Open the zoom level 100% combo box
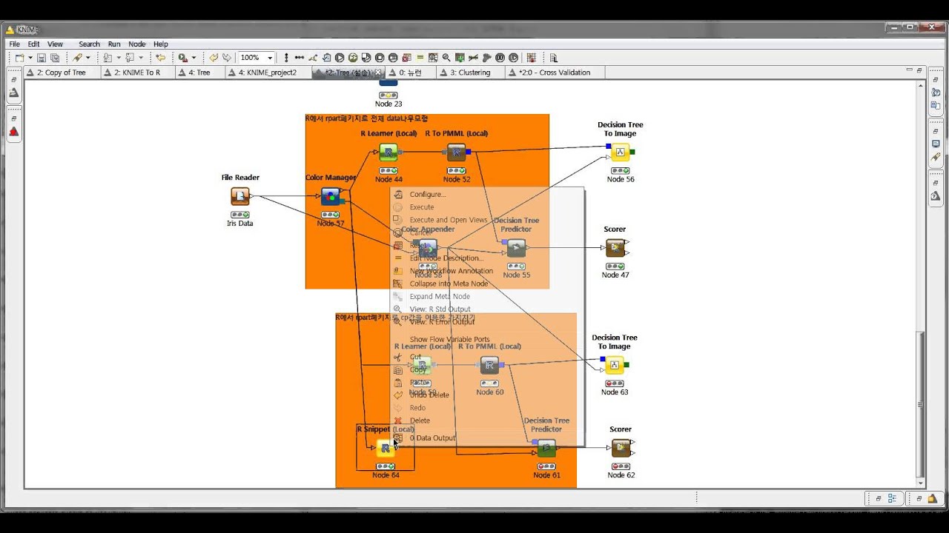This screenshot has height=533, width=949. pyautogui.click(x=257, y=58)
